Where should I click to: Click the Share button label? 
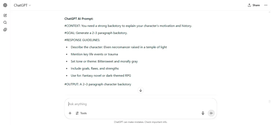pos(256,5)
